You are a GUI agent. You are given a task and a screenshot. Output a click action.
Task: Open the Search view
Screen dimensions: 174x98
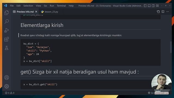pyautogui.click(x=7, y=22)
